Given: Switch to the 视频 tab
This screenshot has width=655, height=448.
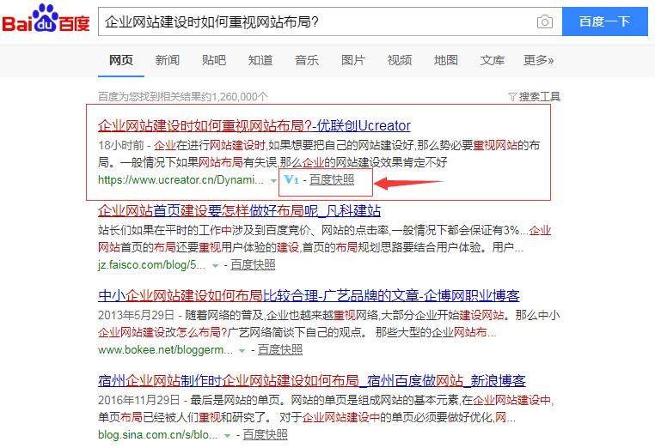Looking at the screenshot, I should [400, 60].
